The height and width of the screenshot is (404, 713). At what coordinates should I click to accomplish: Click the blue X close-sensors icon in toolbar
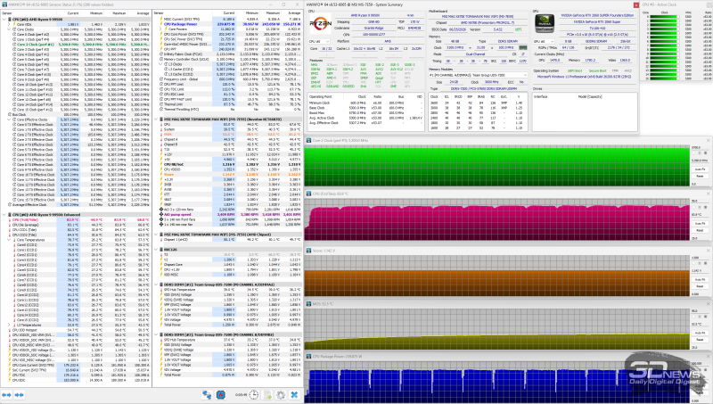click(x=294, y=394)
